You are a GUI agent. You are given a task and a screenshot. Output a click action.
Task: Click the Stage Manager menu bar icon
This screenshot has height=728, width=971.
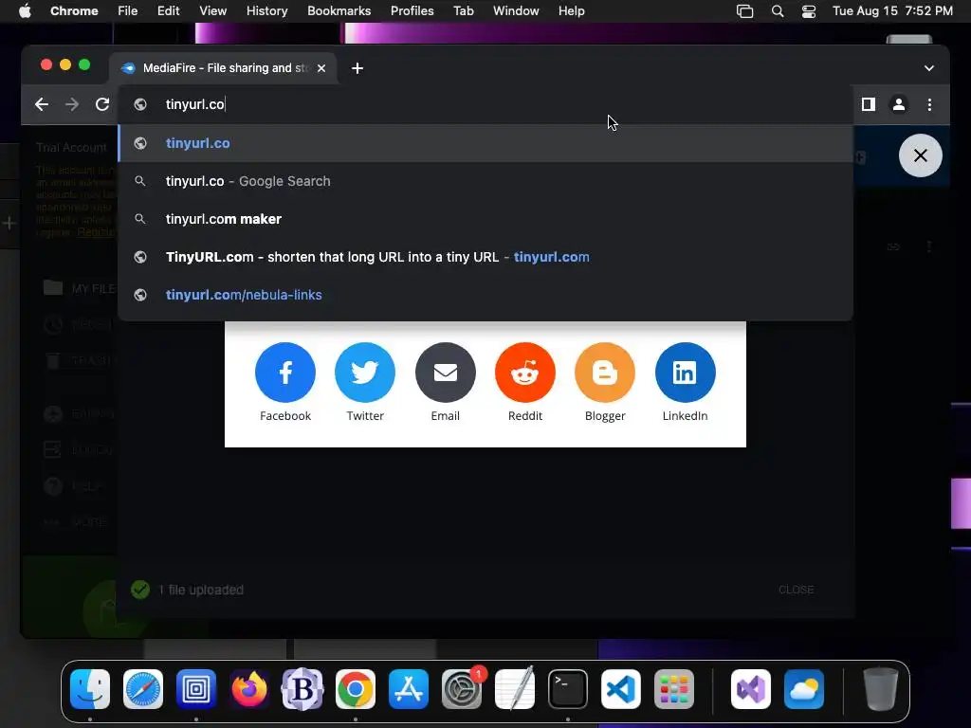(x=744, y=11)
